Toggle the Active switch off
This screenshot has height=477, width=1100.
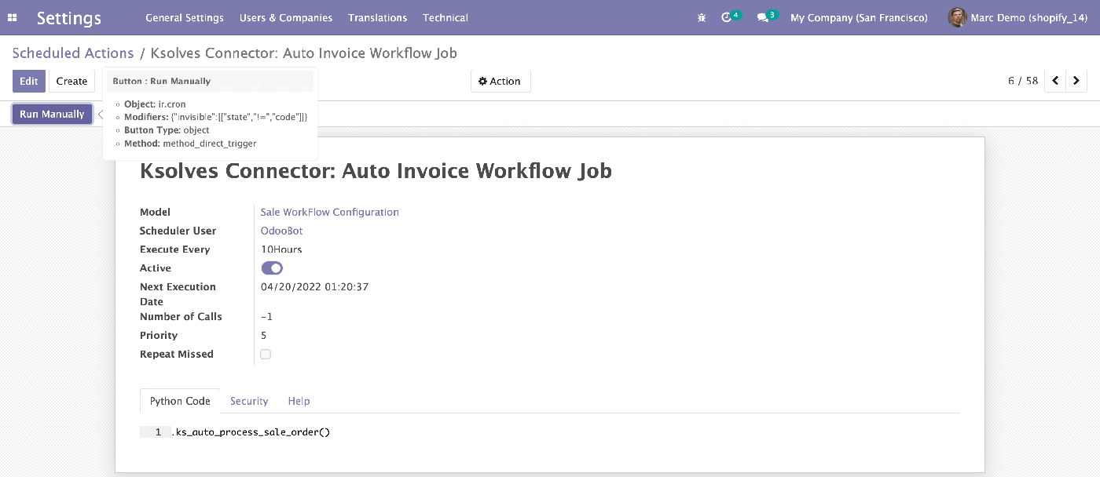click(272, 268)
